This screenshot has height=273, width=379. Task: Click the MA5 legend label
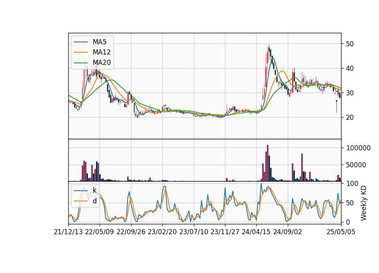coord(99,42)
